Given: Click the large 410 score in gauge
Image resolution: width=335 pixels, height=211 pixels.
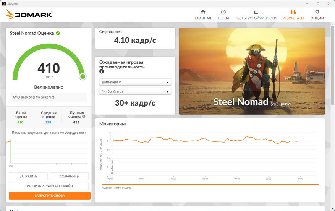Looking at the screenshot, I should (x=49, y=68).
